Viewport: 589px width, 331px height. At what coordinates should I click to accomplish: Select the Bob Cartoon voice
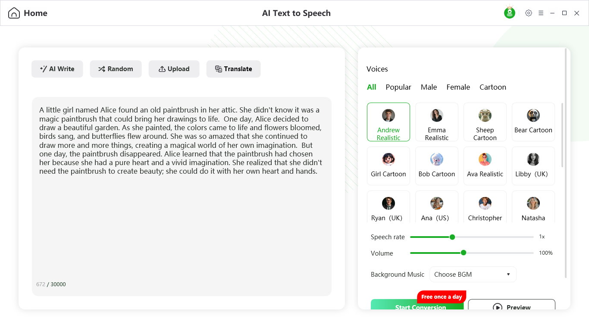[436, 166]
